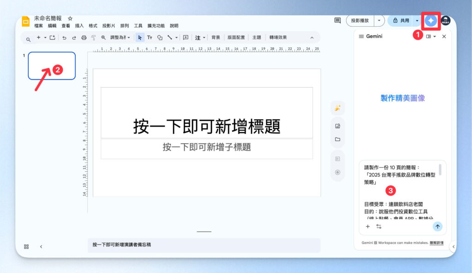
Task: Click the Print icon
Action: (x=83, y=37)
